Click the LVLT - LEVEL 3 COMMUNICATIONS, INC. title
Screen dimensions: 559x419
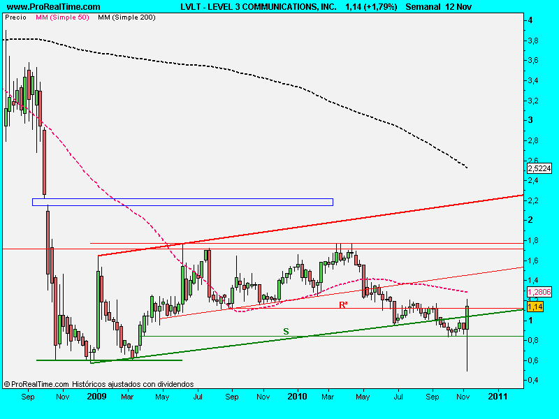pyautogui.click(x=258, y=7)
